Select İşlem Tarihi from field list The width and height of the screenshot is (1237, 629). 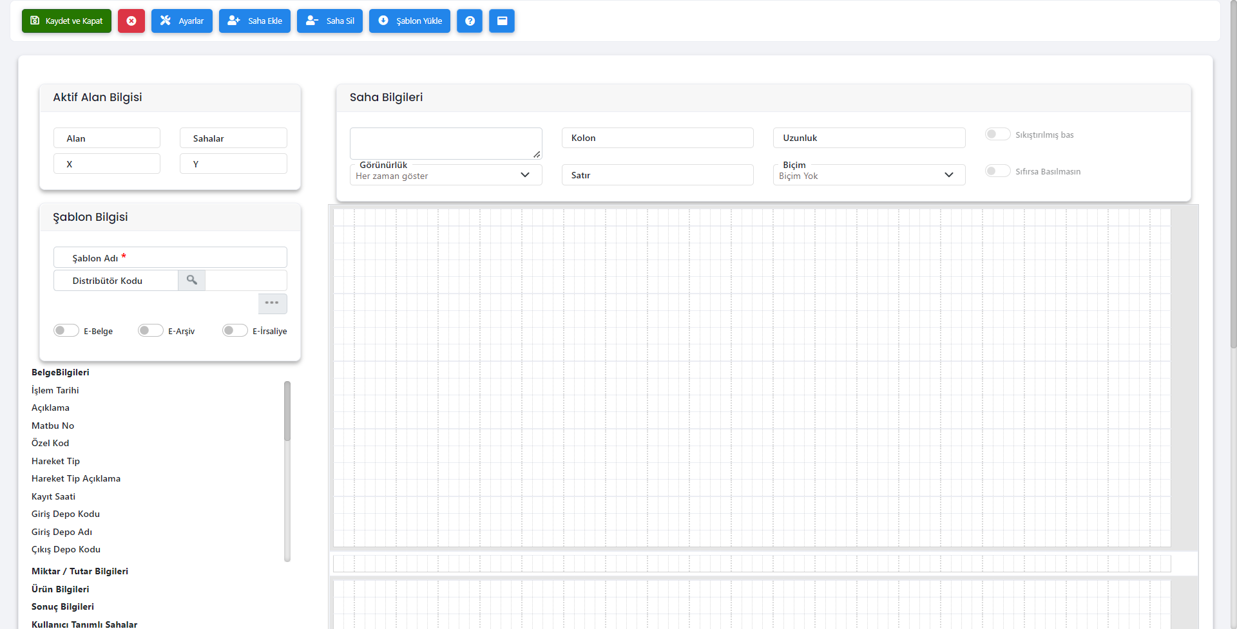tap(55, 390)
